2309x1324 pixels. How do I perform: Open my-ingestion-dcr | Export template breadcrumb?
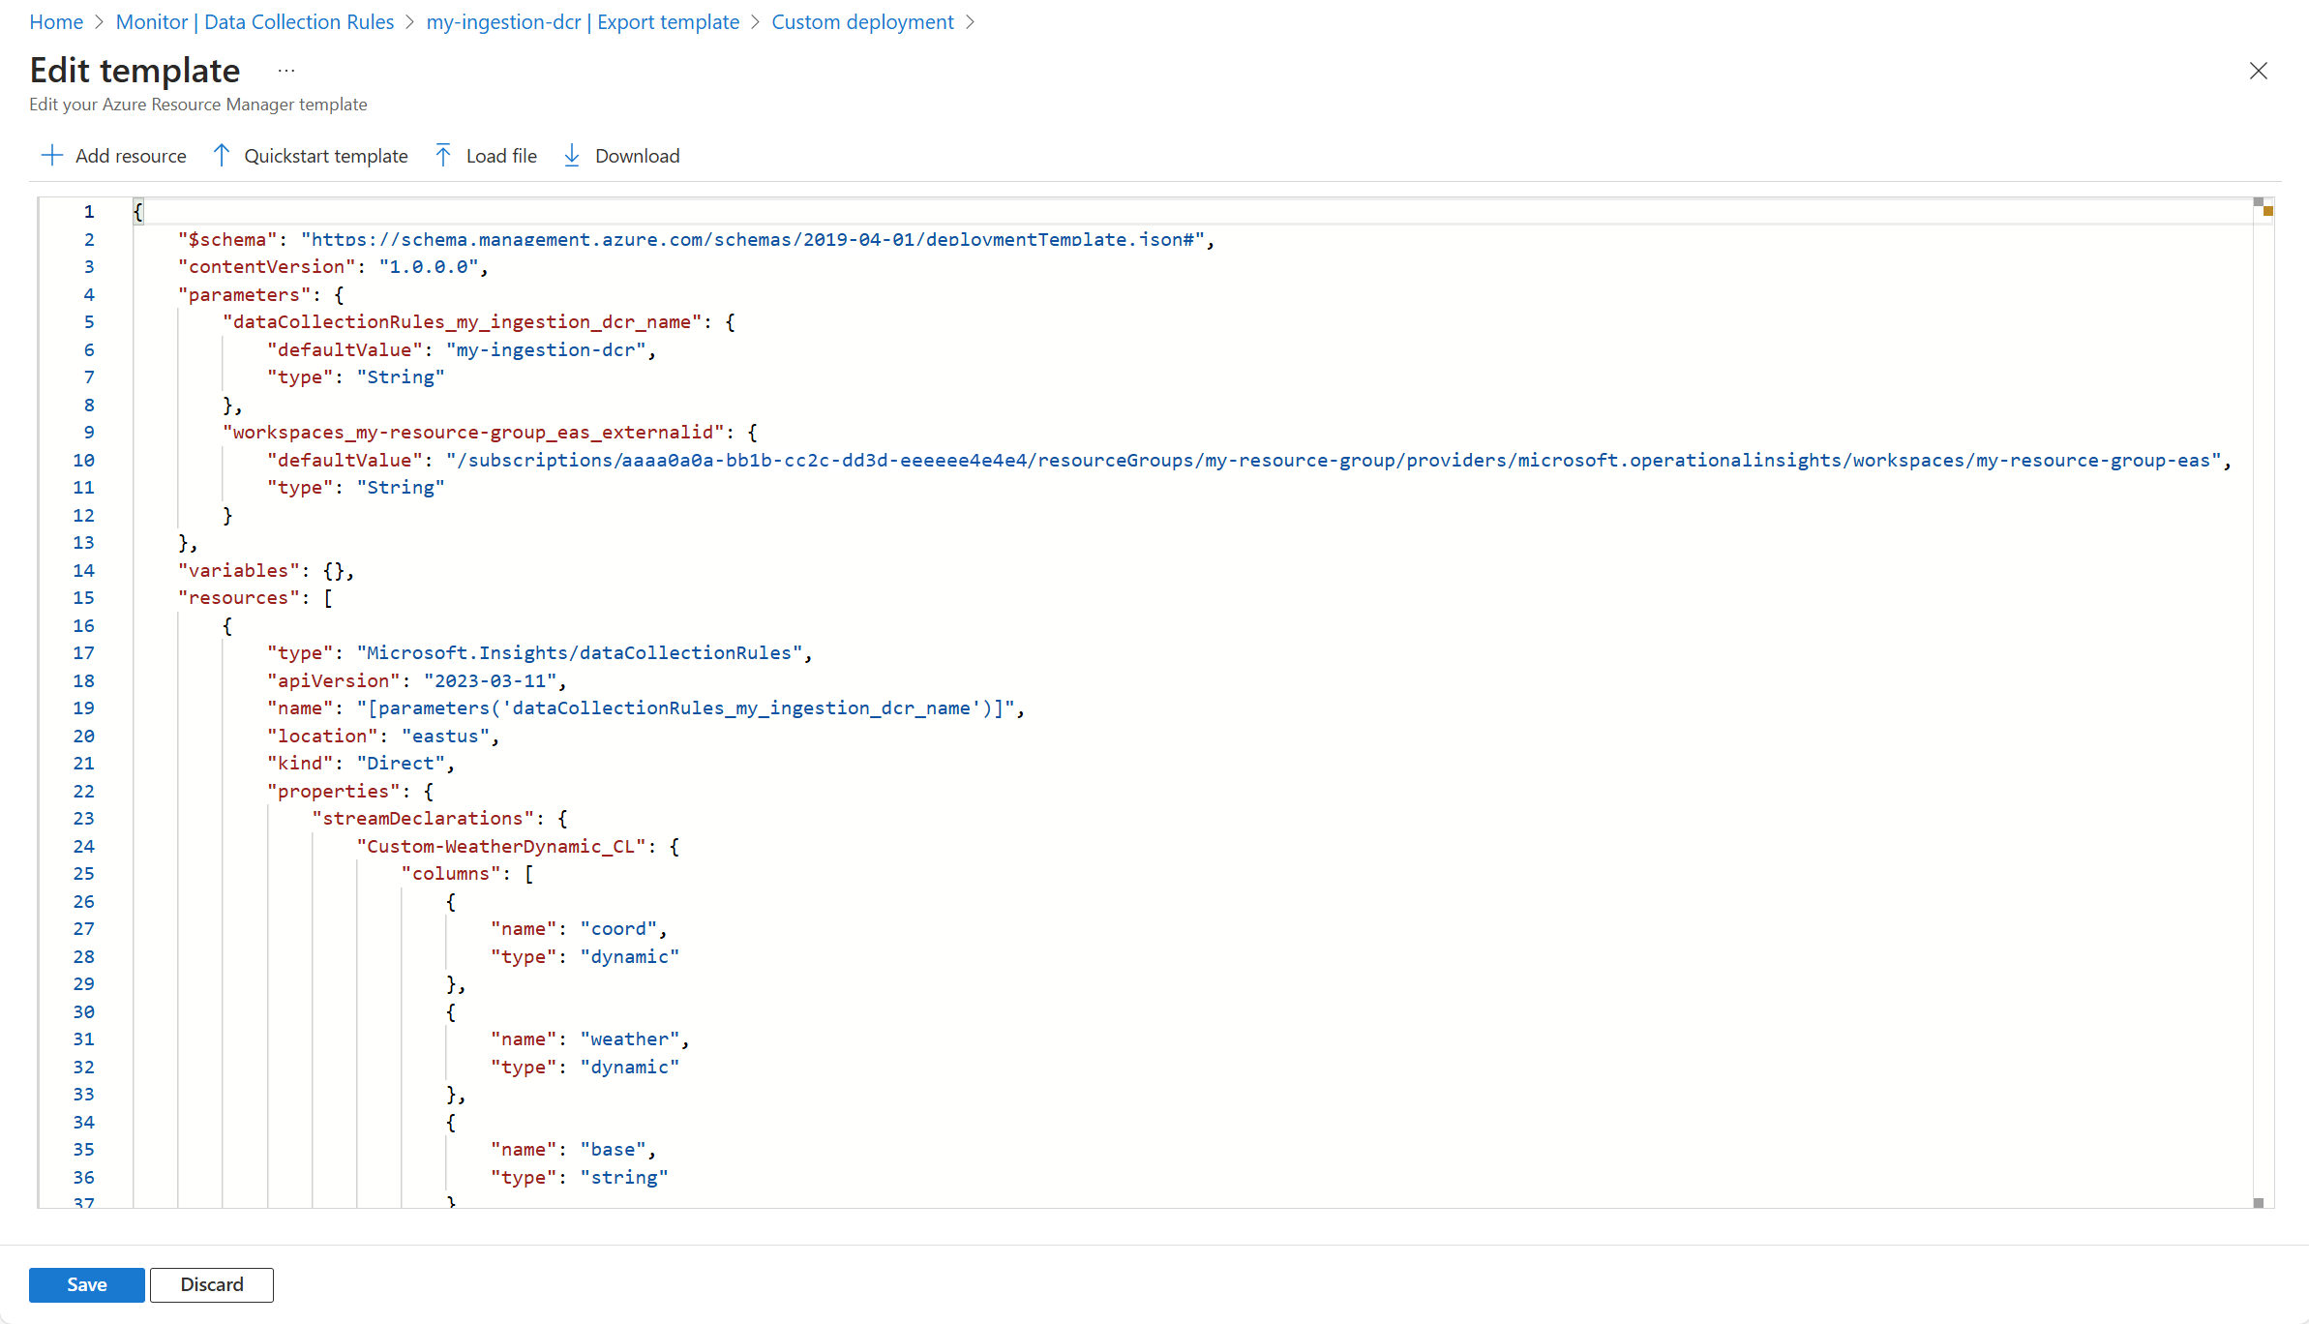pos(582,21)
